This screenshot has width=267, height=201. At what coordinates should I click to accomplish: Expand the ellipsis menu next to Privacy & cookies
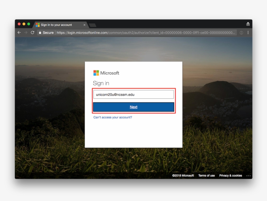[x=249, y=175]
